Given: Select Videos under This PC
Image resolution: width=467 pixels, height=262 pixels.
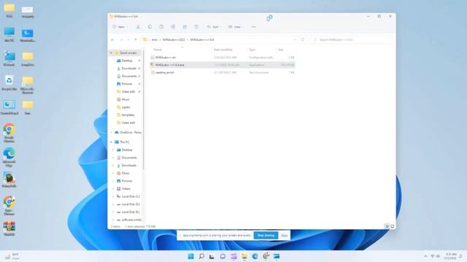Looking at the screenshot, I should pyautogui.click(x=126, y=188).
